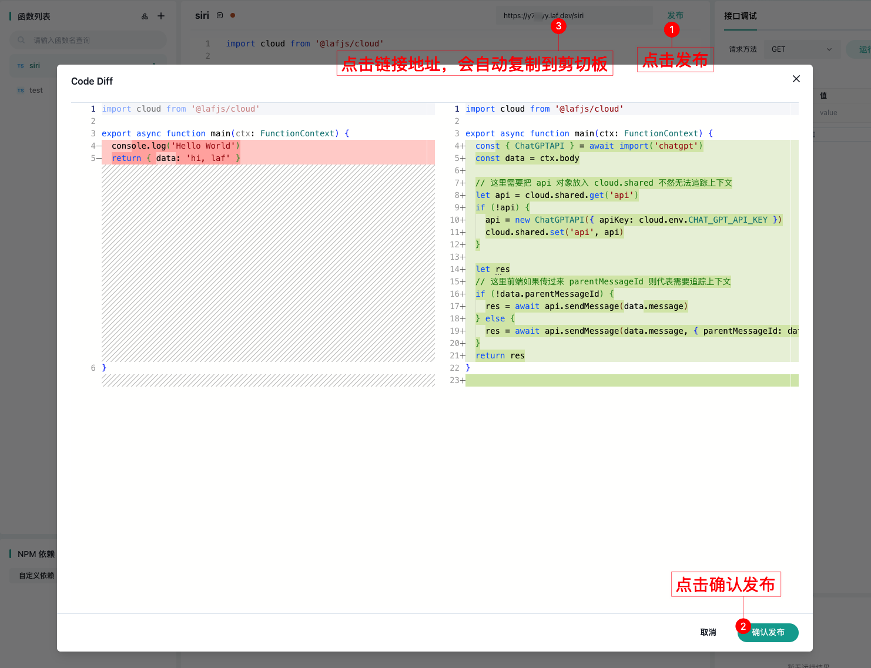871x668 pixels.
Task: Click the TS icon of test function
Action: pos(21,90)
